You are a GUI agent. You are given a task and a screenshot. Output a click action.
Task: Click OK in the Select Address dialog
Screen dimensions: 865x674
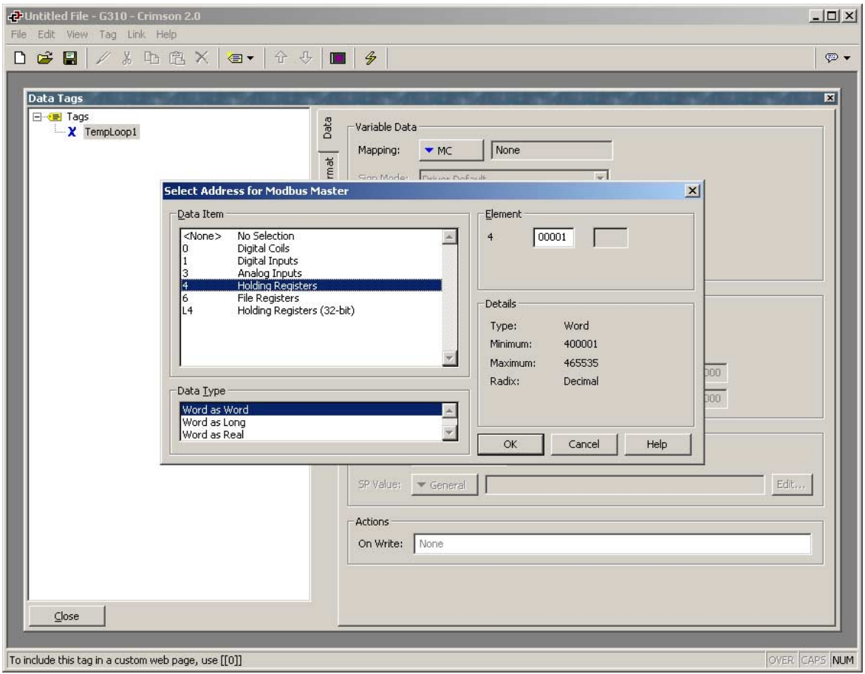(510, 444)
